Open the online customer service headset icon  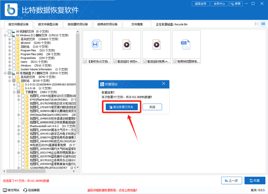pos(25,190)
